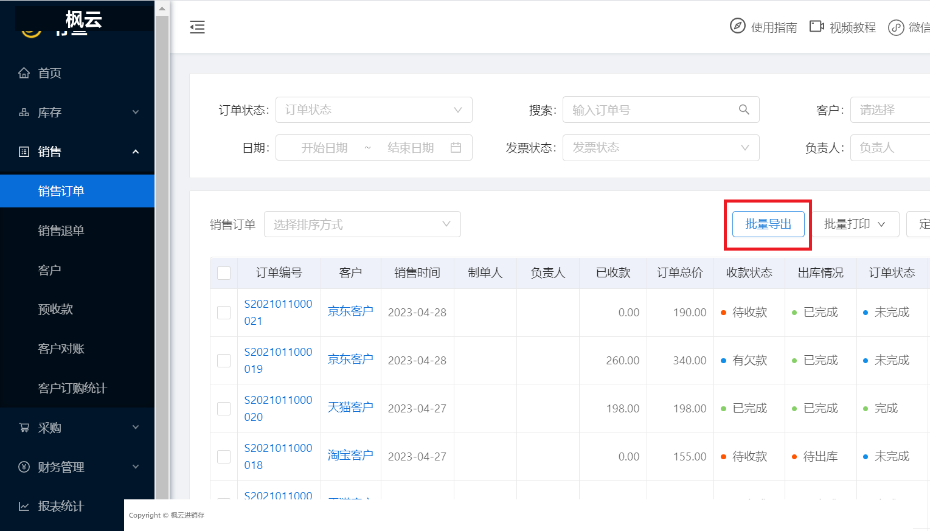Open 天猫客户 customer link

click(x=350, y=408)
